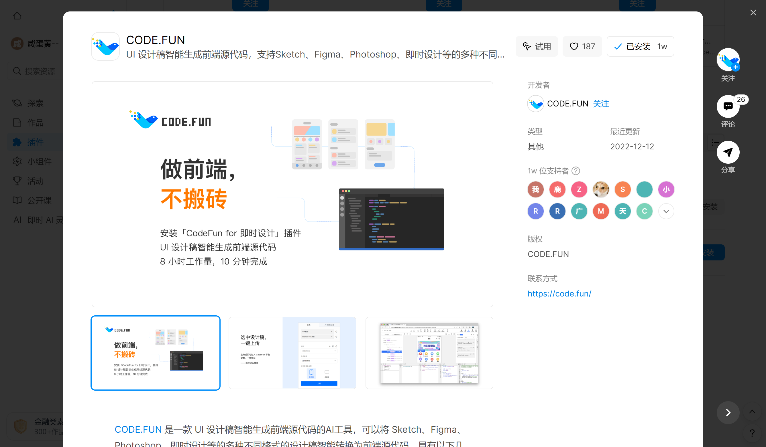Select second thumbnail 选中设计稿 一键上传
The height and width of the screenshot is (447, 766).
292,353
